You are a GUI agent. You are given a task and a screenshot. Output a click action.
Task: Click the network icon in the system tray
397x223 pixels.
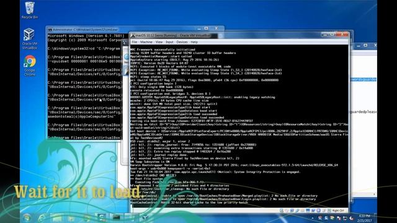345,218
